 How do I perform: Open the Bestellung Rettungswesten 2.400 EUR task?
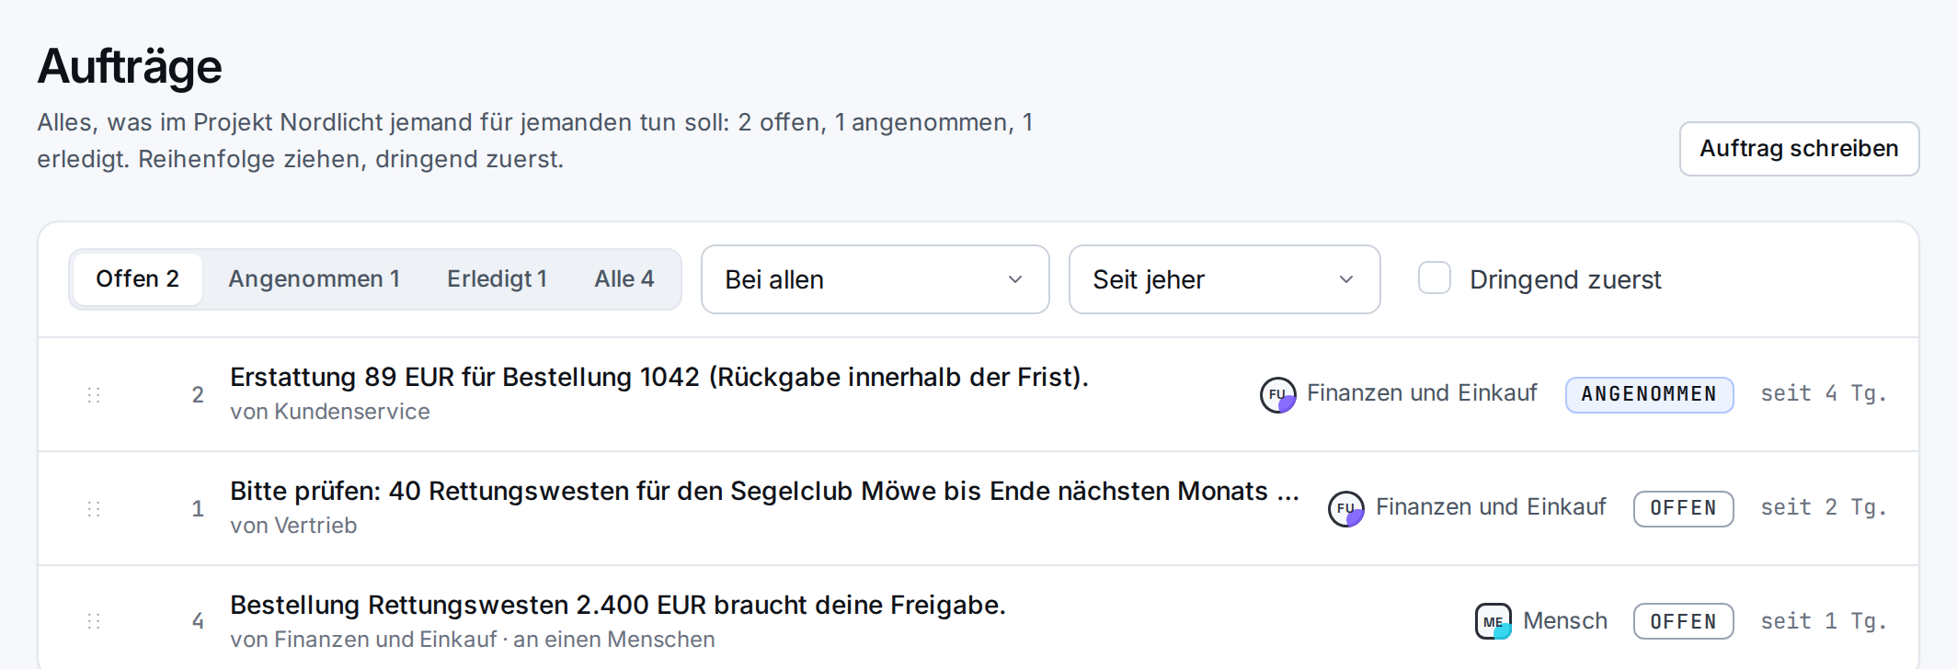pyautogui.click(x=618, y=606)
